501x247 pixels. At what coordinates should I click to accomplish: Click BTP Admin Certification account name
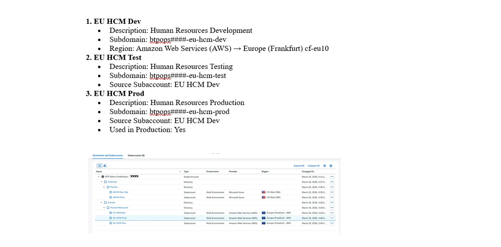click(117, 177)
